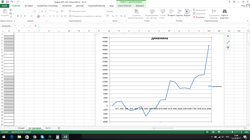Open Chart Elements plus button
This screenshot has height=140, width=250.
click(228, 36)
